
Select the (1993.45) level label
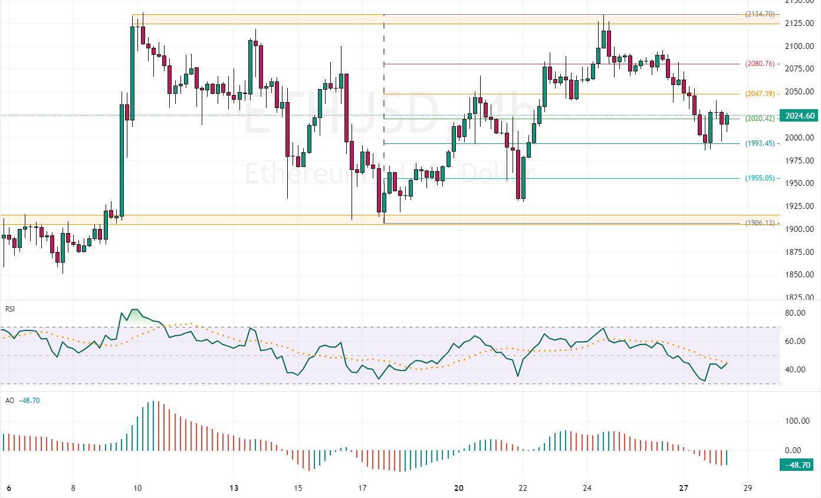click(x=758, y=143)
